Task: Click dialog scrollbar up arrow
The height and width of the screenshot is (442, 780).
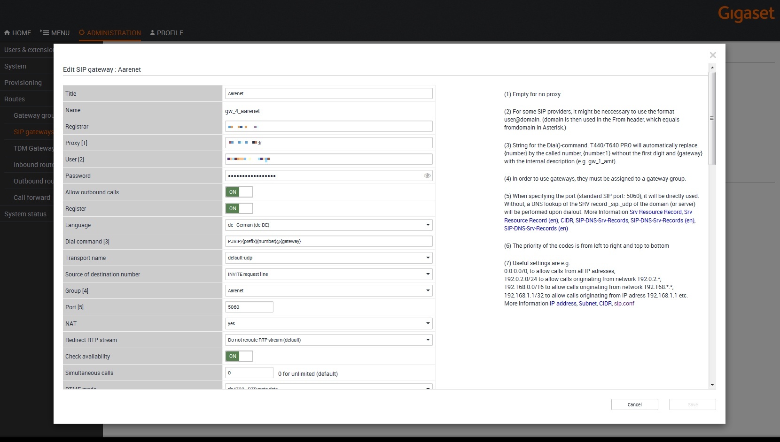Action: pos(712,68)
